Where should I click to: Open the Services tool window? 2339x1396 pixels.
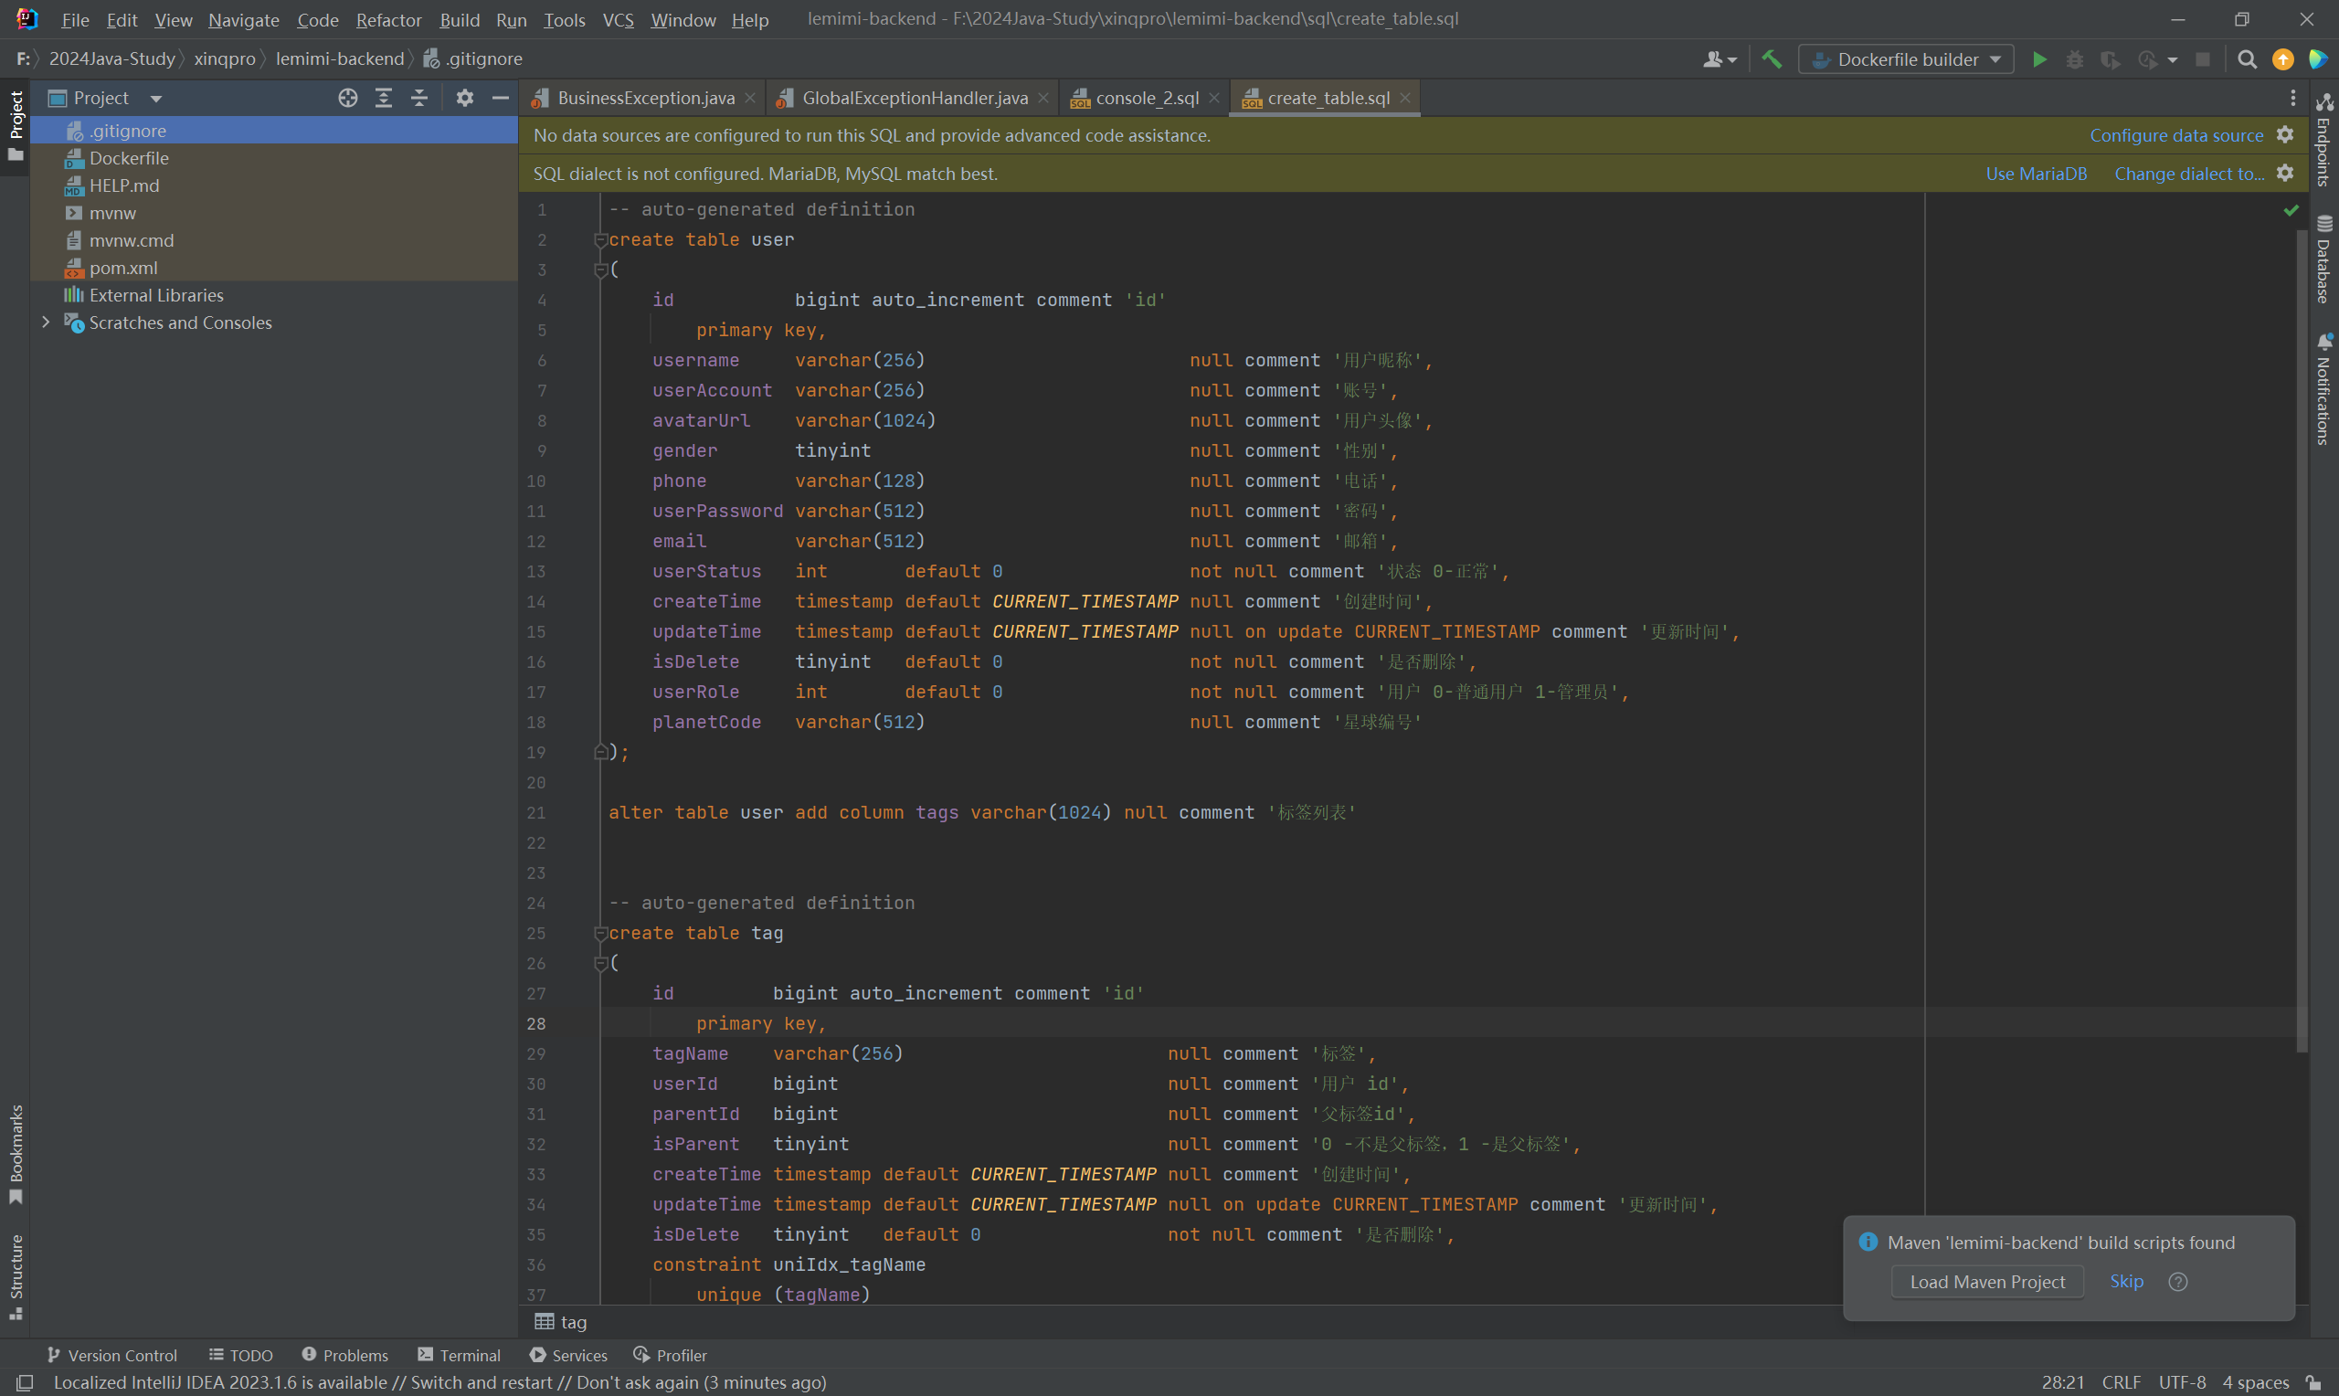568,1355
